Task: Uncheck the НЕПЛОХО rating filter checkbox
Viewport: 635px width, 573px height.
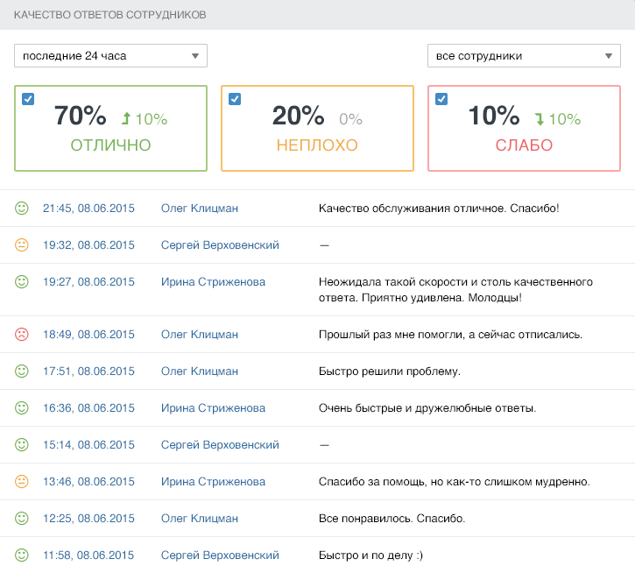Action: [235, 99]
